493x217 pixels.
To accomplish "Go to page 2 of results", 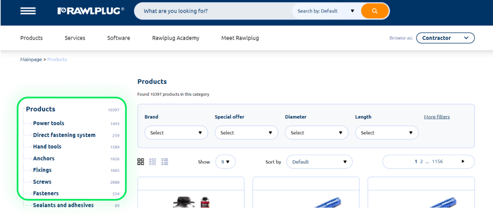I will [x=421, y=161].
